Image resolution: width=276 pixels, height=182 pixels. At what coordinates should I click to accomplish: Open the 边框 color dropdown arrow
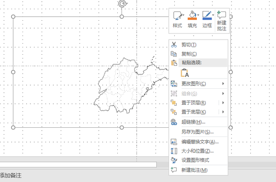point(213,15)
